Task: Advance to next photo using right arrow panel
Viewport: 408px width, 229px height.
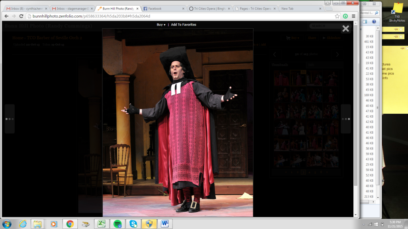Action: pyautogui.click(x=345, y=119)
